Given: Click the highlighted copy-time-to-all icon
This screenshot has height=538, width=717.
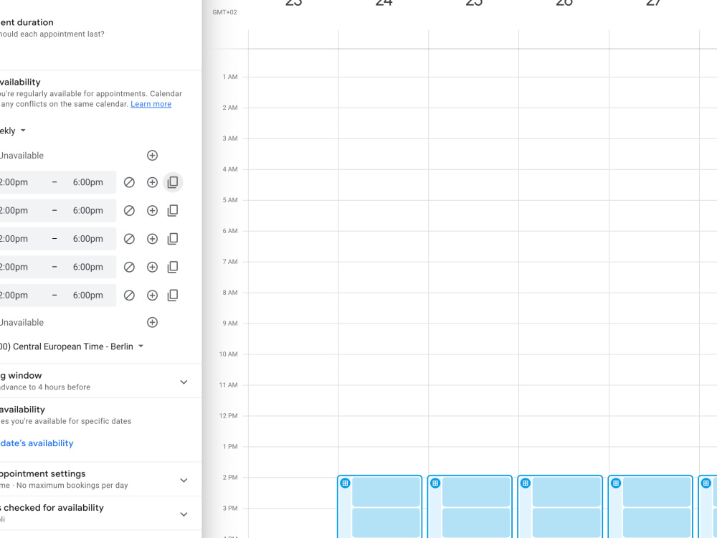Looking at the screenshot, I should (x=173, y=182).
